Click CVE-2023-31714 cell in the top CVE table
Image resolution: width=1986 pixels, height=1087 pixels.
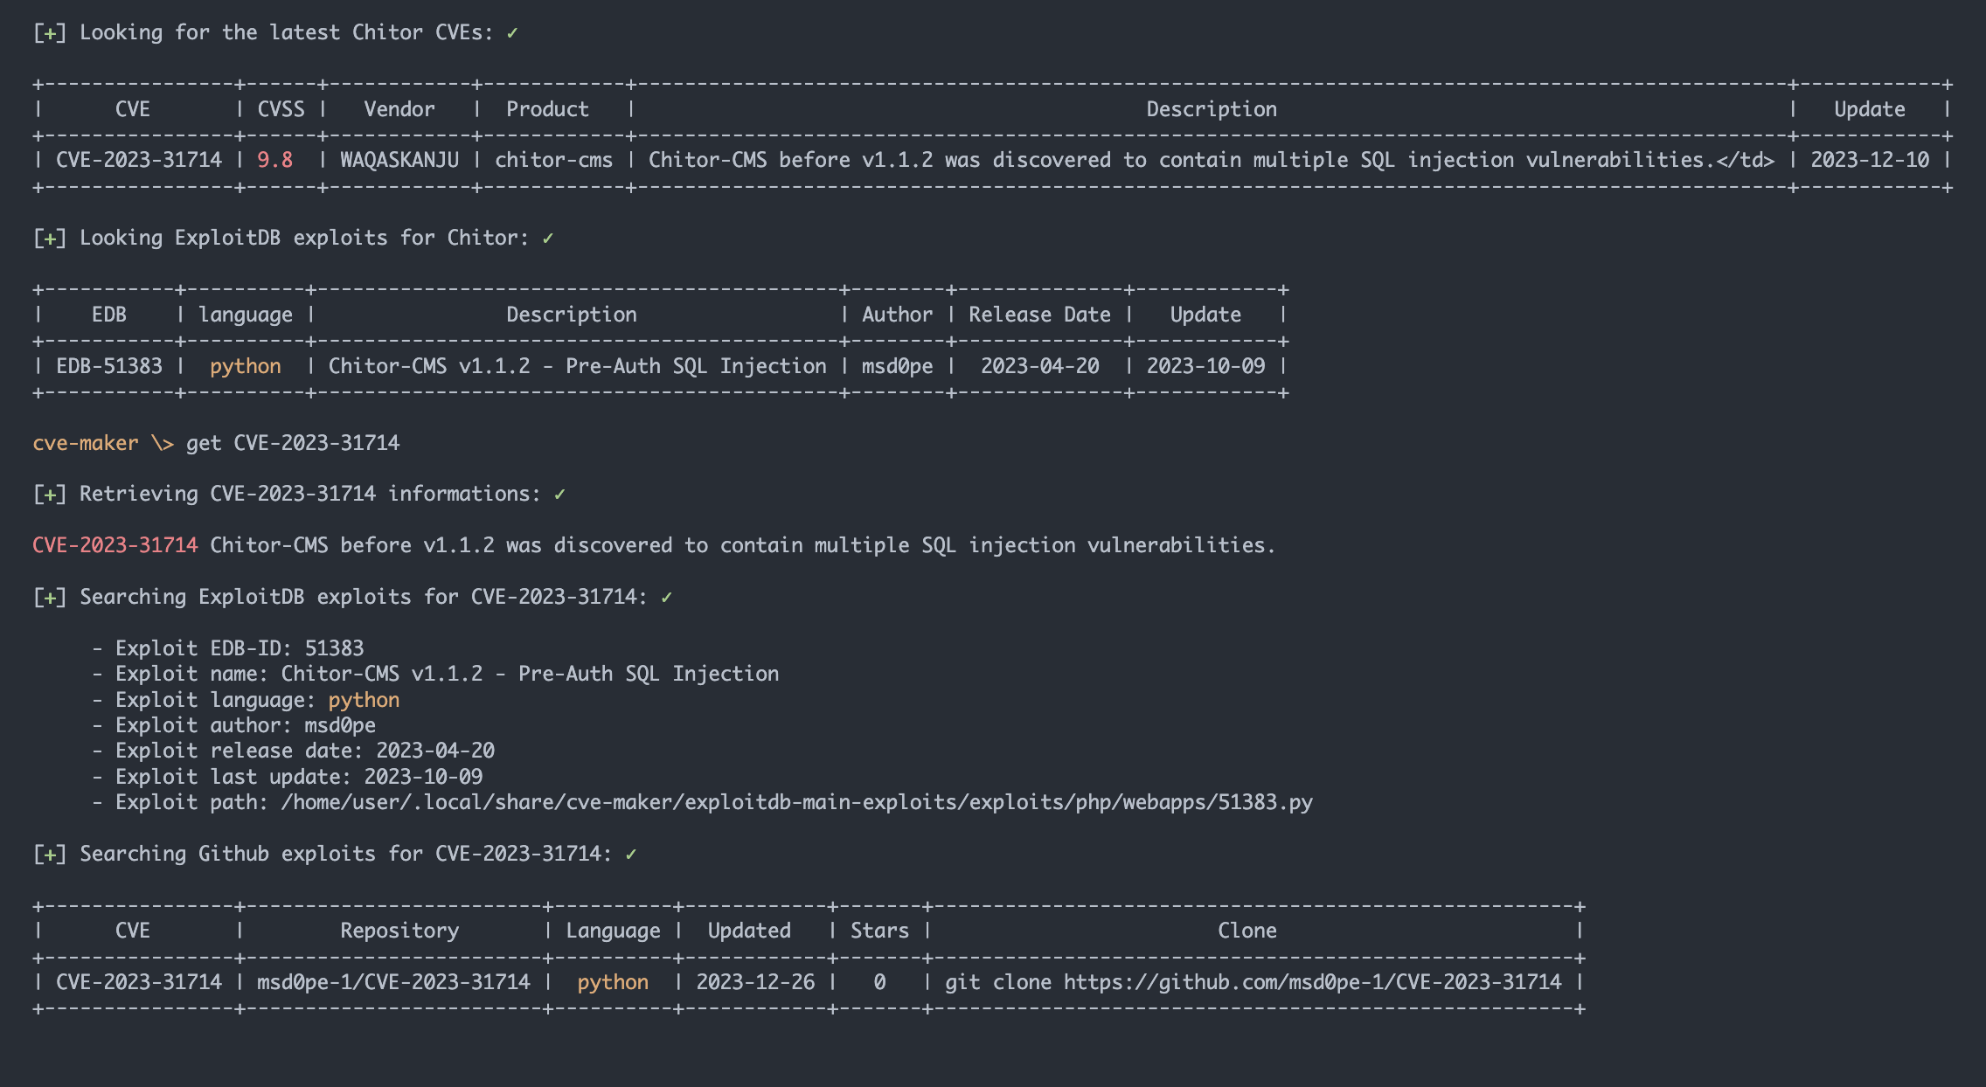139,160
